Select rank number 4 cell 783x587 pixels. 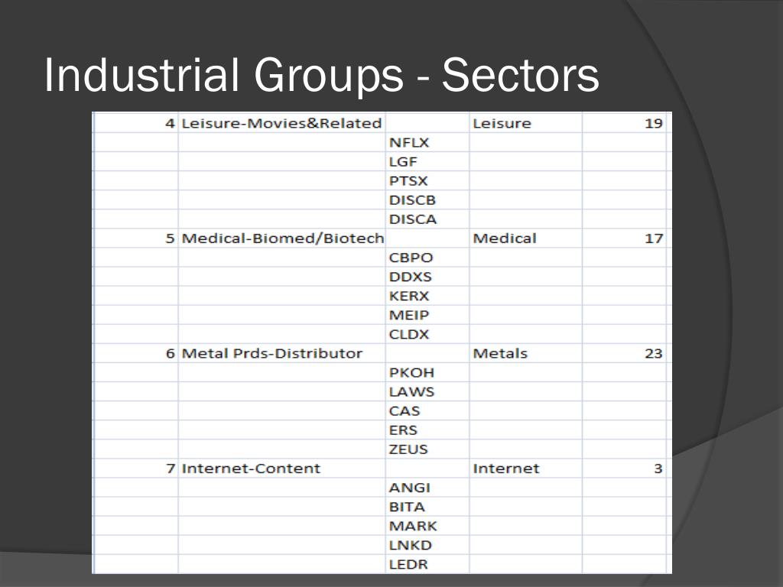point(136,123)
